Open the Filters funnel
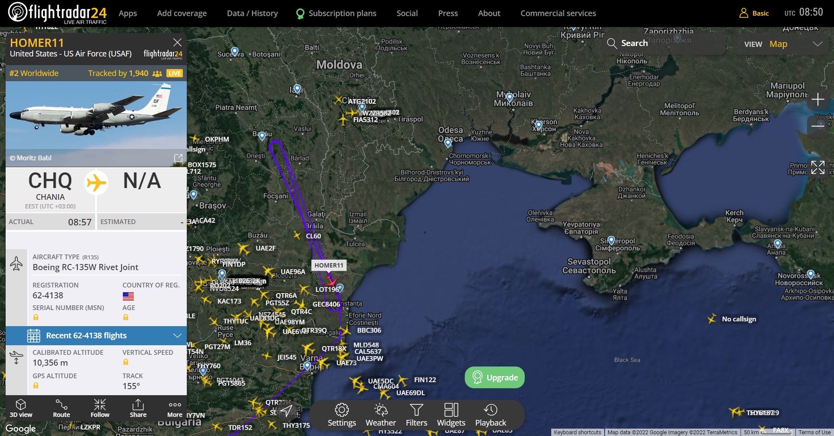Screen dimensions: 834x436 (x=417, y=415)
